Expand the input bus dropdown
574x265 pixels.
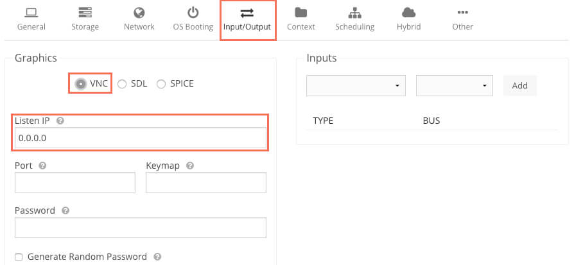(x=454, y=85)
